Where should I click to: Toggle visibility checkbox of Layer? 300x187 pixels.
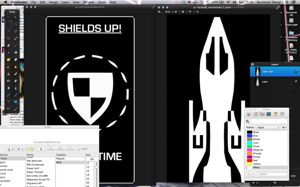pyautogui.click(x=296, y=81)
